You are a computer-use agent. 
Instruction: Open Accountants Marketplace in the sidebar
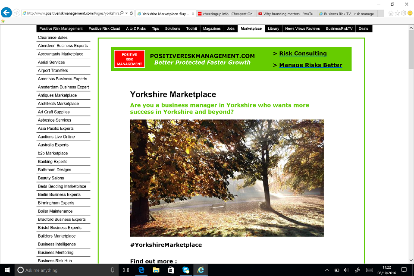[60, 54]
